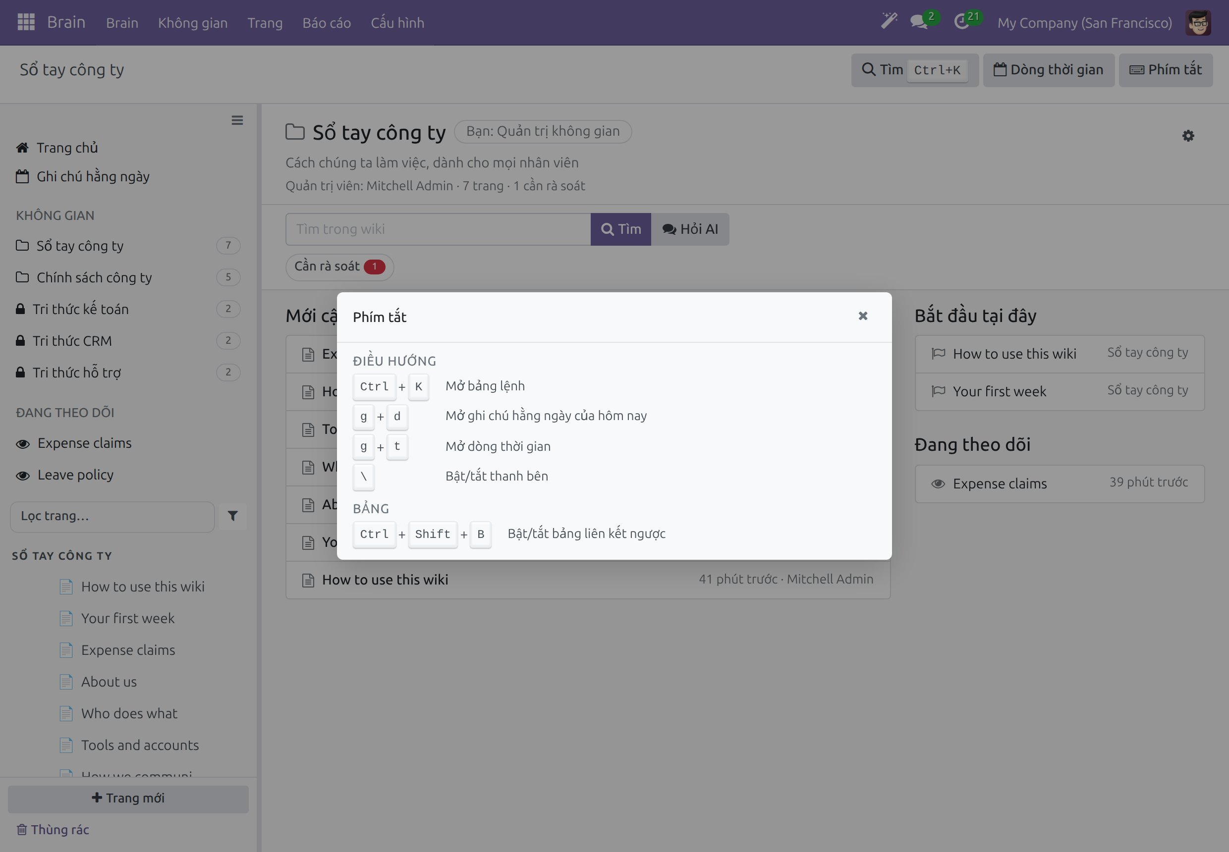Open Thùng rác trash link
The width and height of the screenshot is (1229, 852).
(x=53, y=830)
